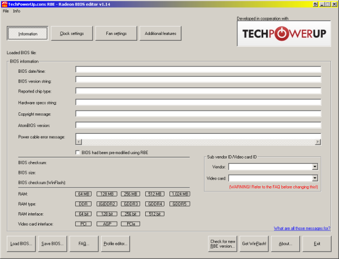Screen dimensions: 339x259
Task: Open the 'What are all those messages for?' link
Action: click(302, 228)
